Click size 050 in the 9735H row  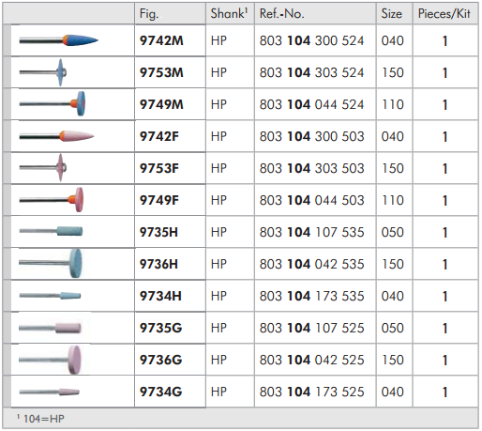pos(392,232)
